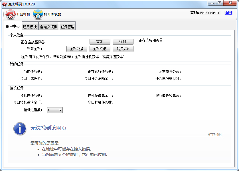Open the 挂机进程数 dropdown
Viewport: 239px width, 171px height.
pos(60,110)
